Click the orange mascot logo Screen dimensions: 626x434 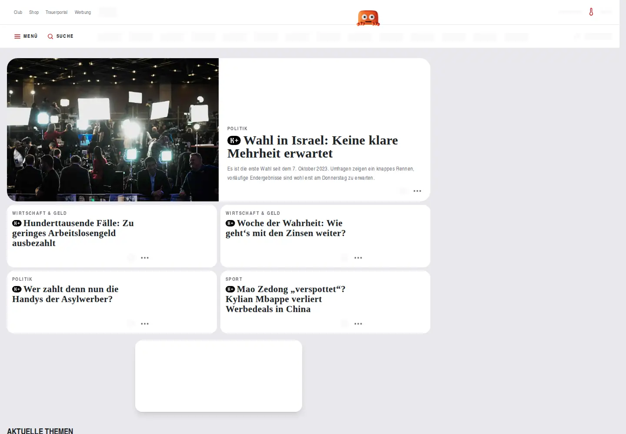368,18
